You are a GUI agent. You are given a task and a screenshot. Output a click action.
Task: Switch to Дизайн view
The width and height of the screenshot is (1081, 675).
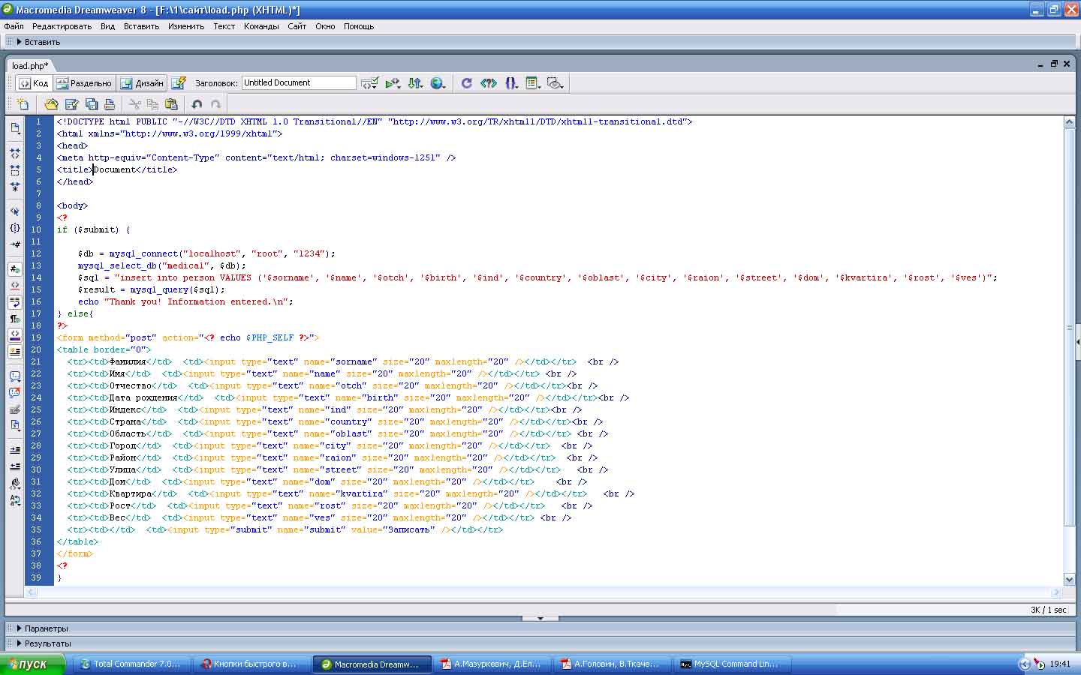pyautogui.click(x=143, y=83)
